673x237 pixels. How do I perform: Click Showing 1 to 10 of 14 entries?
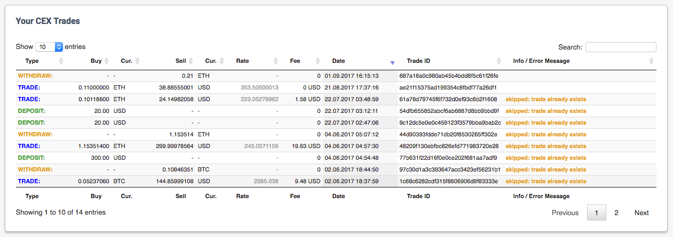click(60, 213)
